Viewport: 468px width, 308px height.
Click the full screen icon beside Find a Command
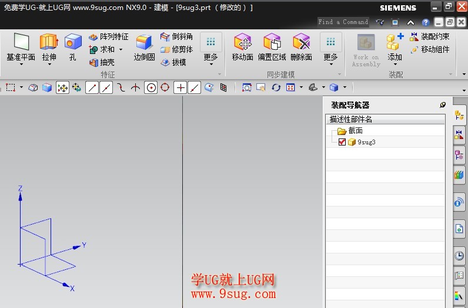[395, 22]
